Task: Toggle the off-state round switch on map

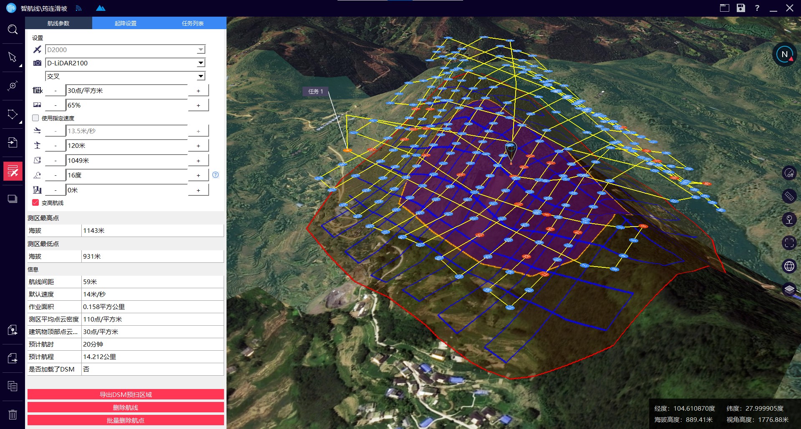Action: [789, 173]
